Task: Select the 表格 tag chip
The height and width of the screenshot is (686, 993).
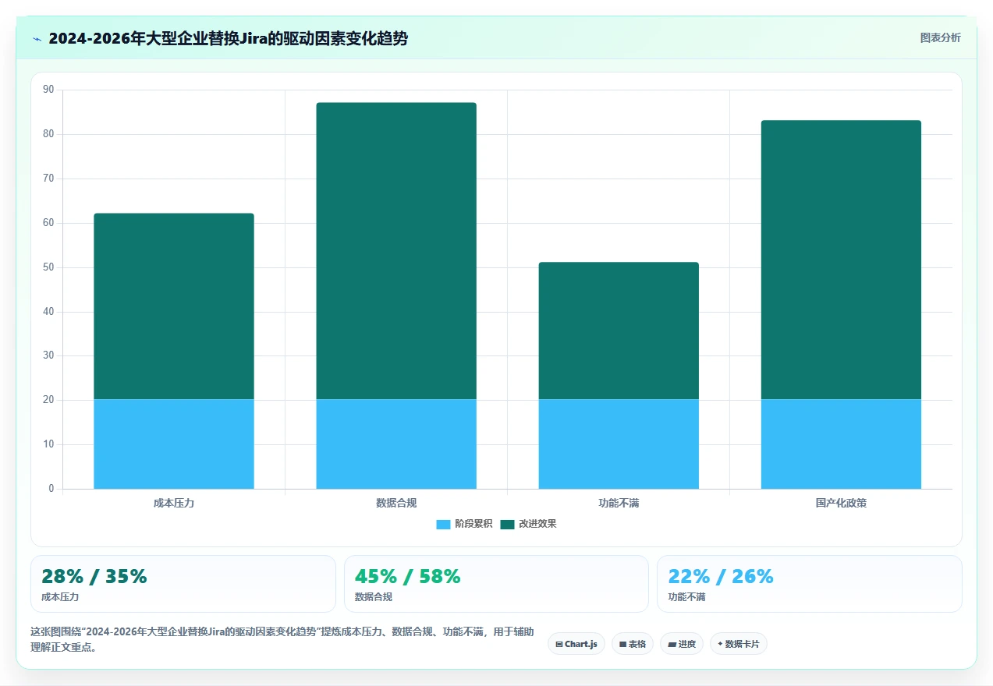Action: (633, 644)
